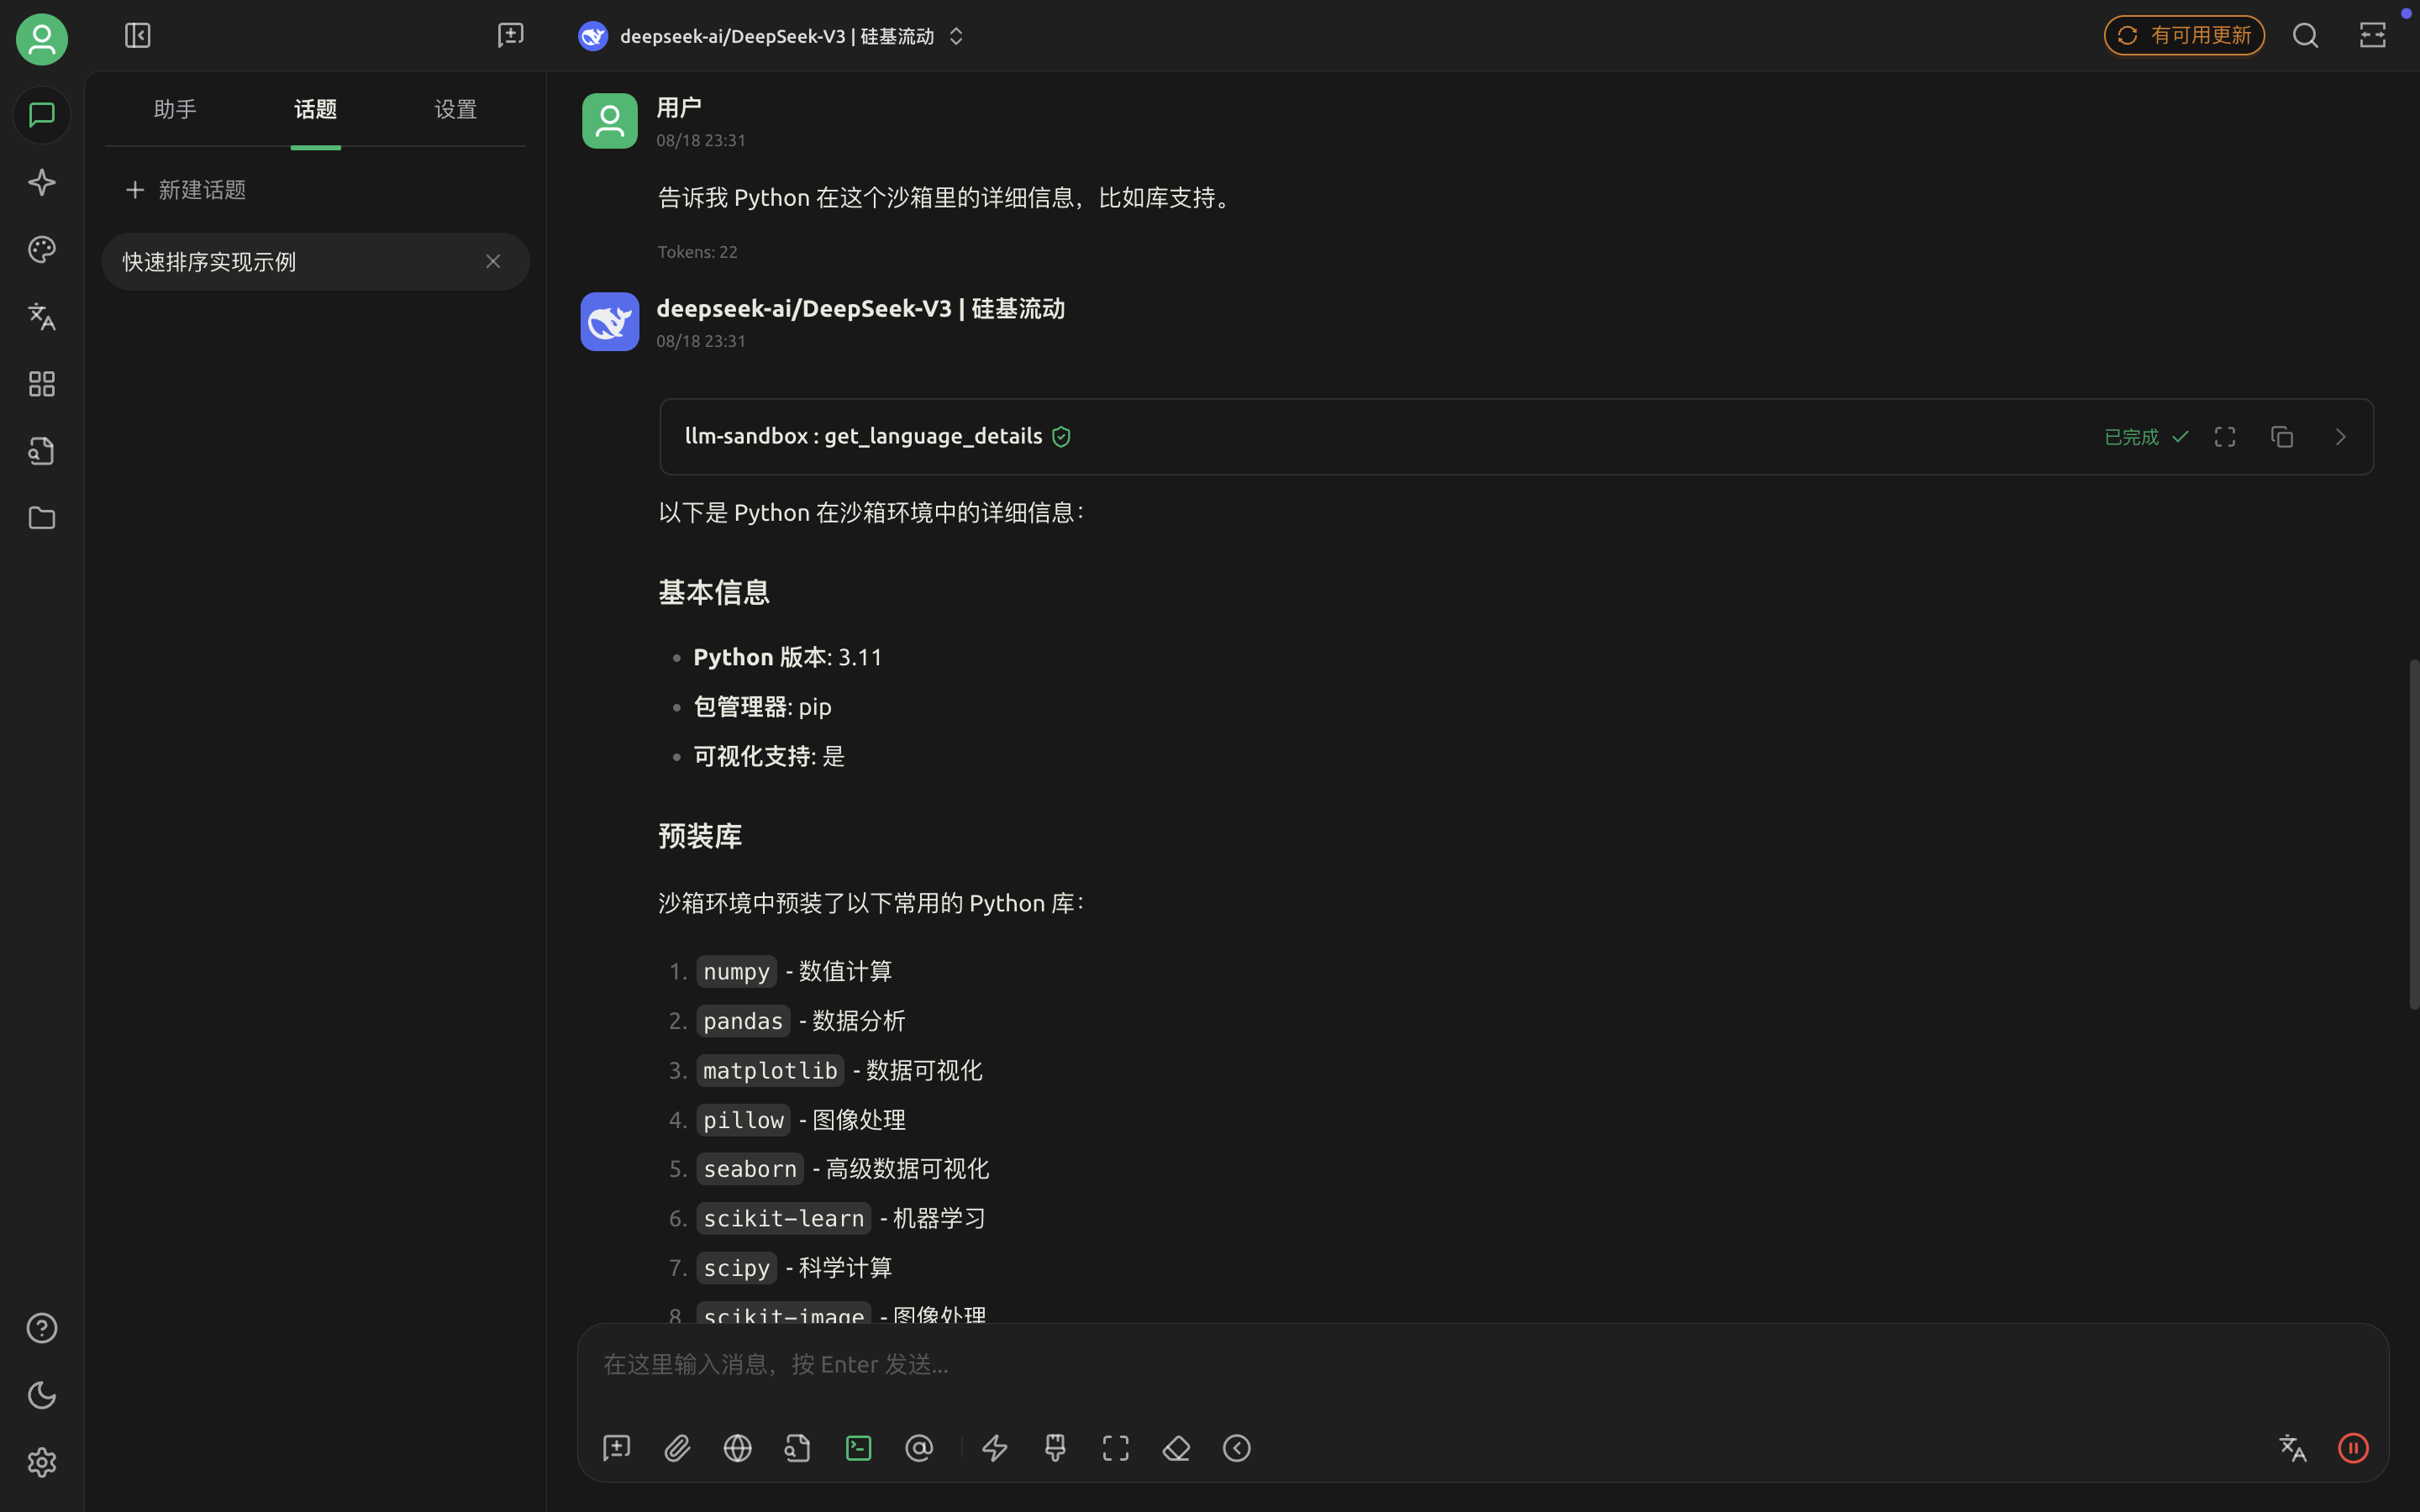Open the DeepSeek-V3 model selector dropdown
2420x1512 pixels.
(x=772, y=36)
